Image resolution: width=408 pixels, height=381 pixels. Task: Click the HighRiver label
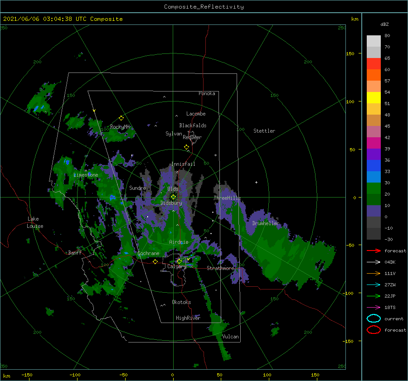[x=188, y=318]
